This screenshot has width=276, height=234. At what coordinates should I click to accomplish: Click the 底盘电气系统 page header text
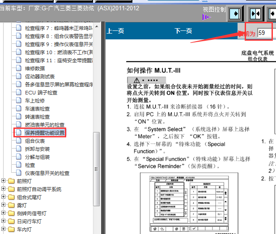coord(258,53)
